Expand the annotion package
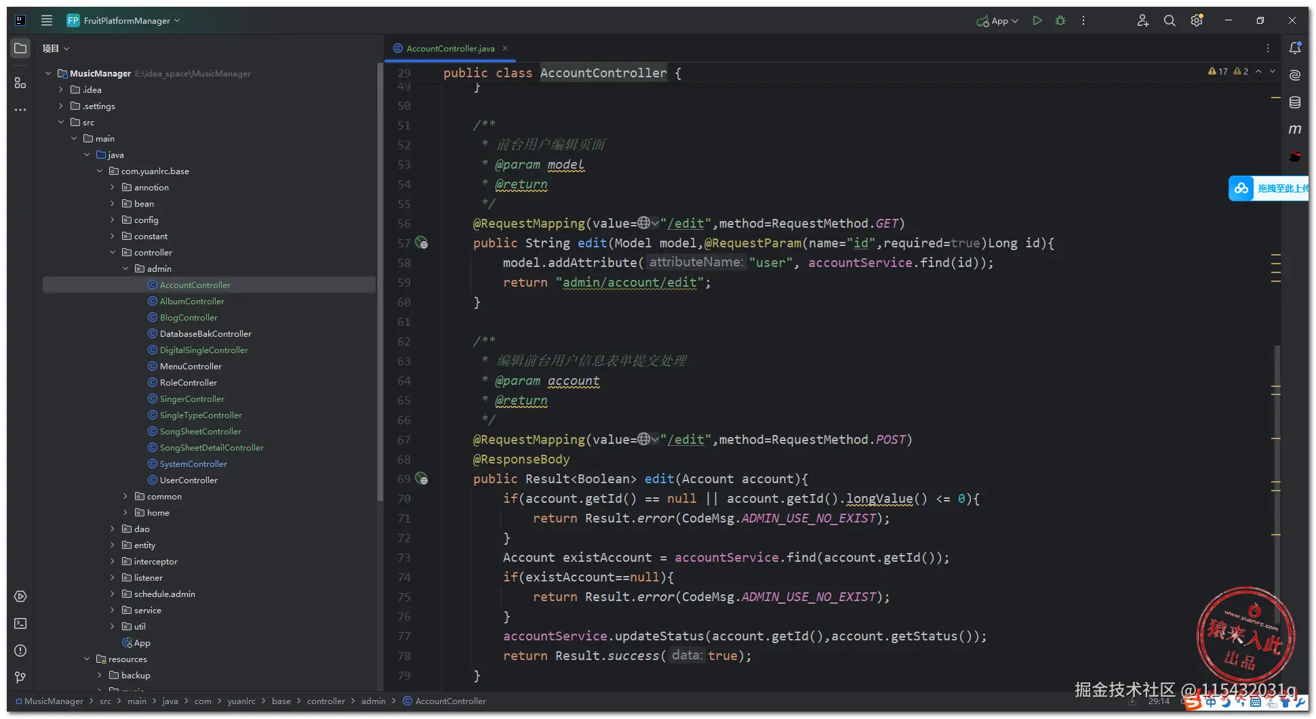1316x719 pixels. point(113,187)
